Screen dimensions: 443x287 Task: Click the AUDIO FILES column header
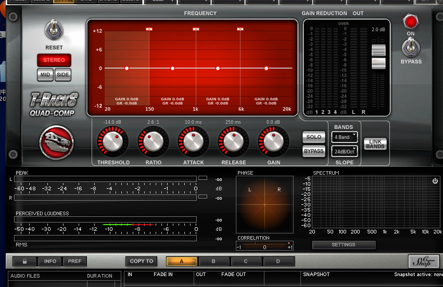pyautogui.click(x=25, y=276)
